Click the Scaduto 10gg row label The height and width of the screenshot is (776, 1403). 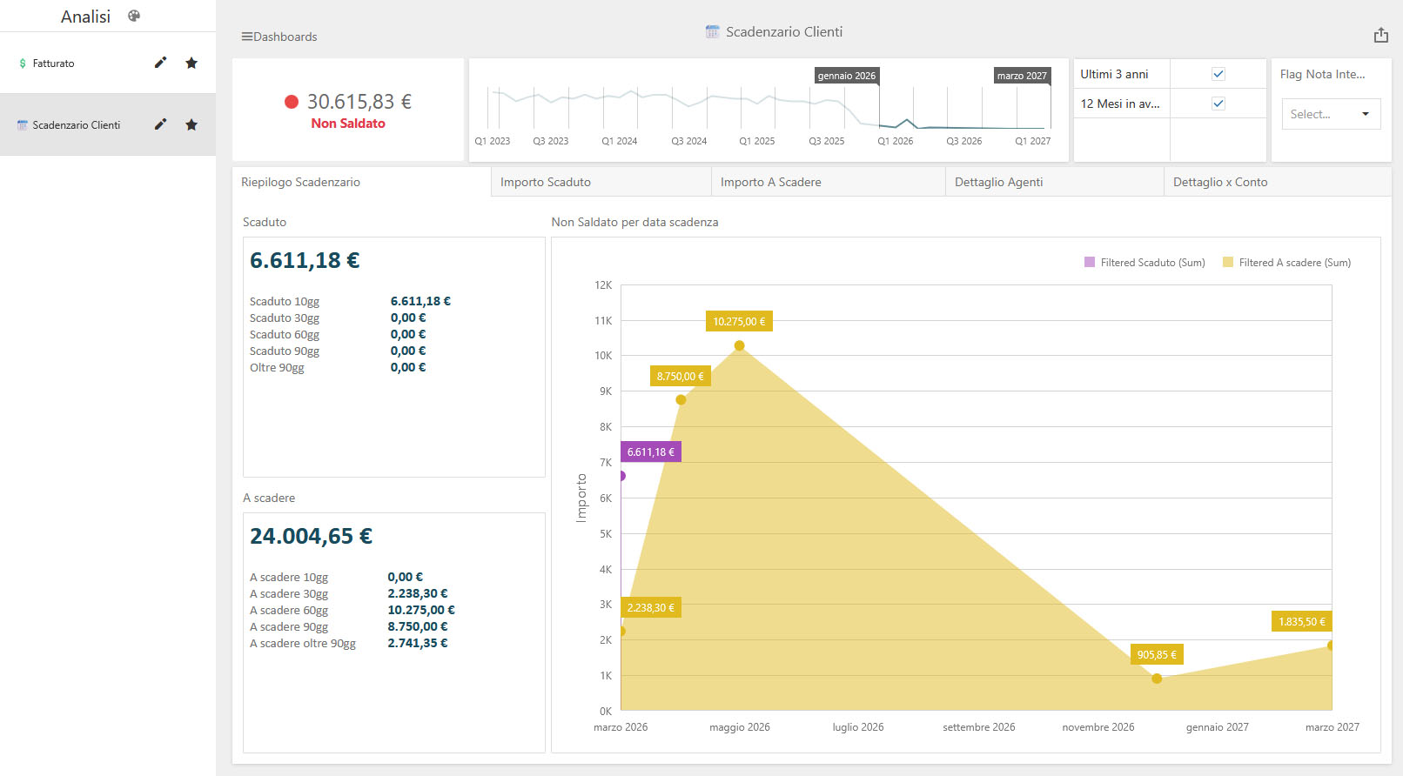[285, 302]
